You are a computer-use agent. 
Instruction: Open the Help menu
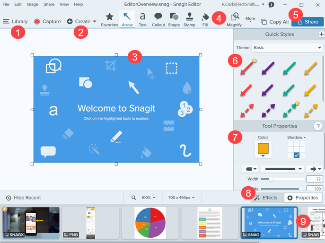[x=79, y=4]
